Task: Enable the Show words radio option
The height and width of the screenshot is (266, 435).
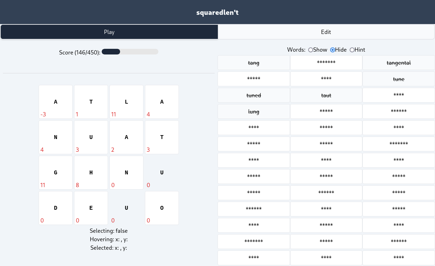Action: coord(311,50)
